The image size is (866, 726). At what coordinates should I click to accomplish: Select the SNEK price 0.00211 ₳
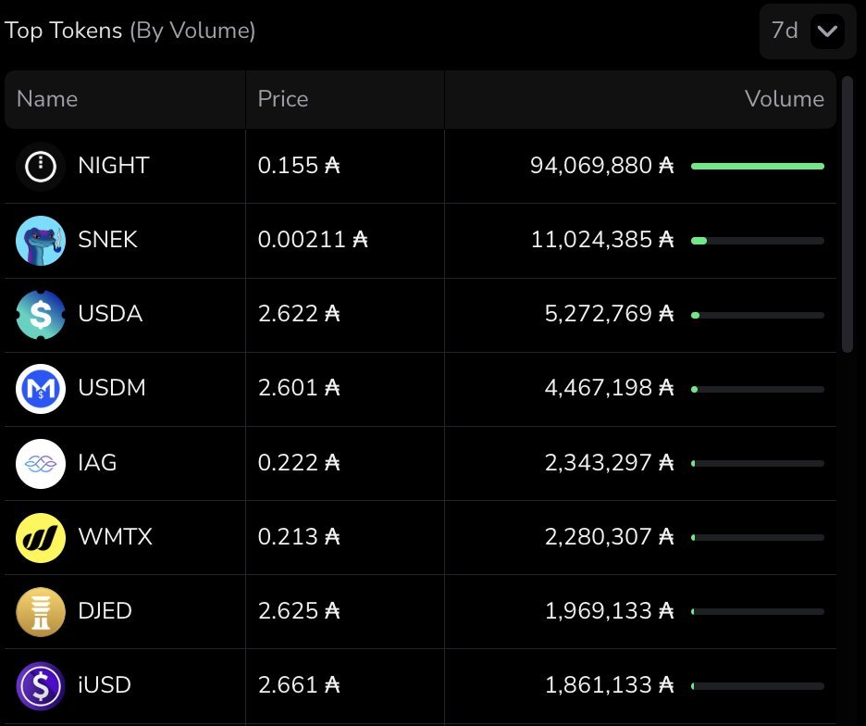pyautogui.click(x=313, y=240)
